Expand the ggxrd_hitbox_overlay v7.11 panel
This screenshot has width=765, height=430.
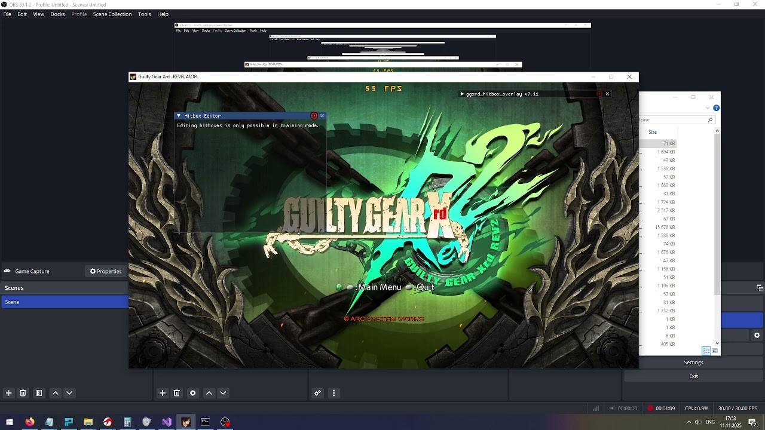tap(462, 94)
